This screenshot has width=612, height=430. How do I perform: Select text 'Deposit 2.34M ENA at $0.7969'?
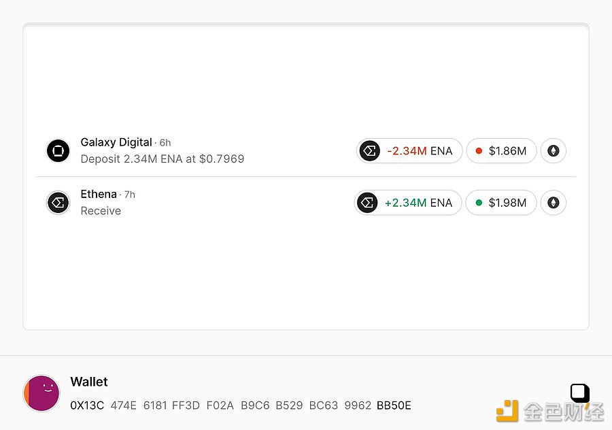[163, 159]
